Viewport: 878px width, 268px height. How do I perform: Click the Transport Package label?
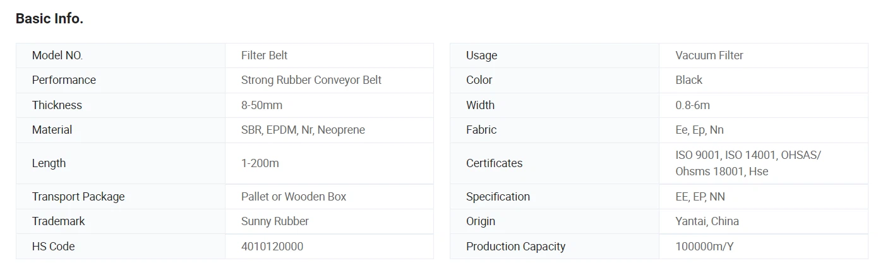tap(78, 197)
